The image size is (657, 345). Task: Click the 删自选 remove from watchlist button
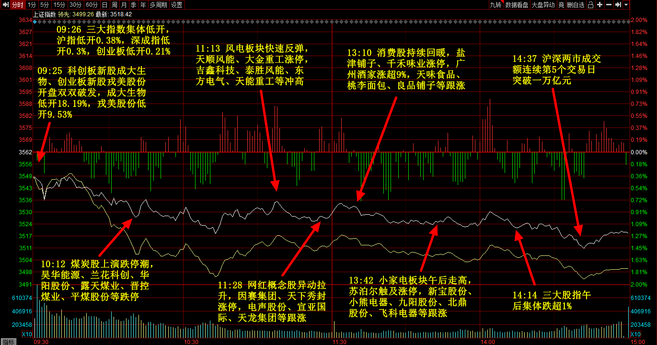(x=576, y=5)
